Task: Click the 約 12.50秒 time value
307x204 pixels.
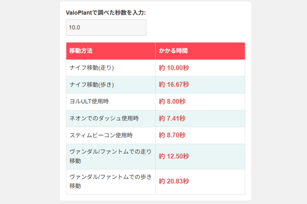Action: [174, 156]
